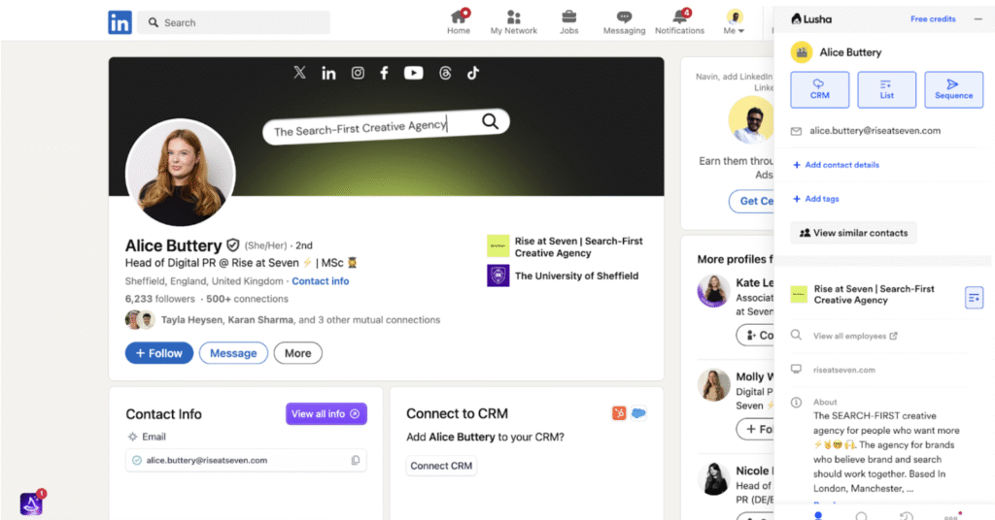
Task: Click the About info icon in Lusha
Action: tap(796, 403)
